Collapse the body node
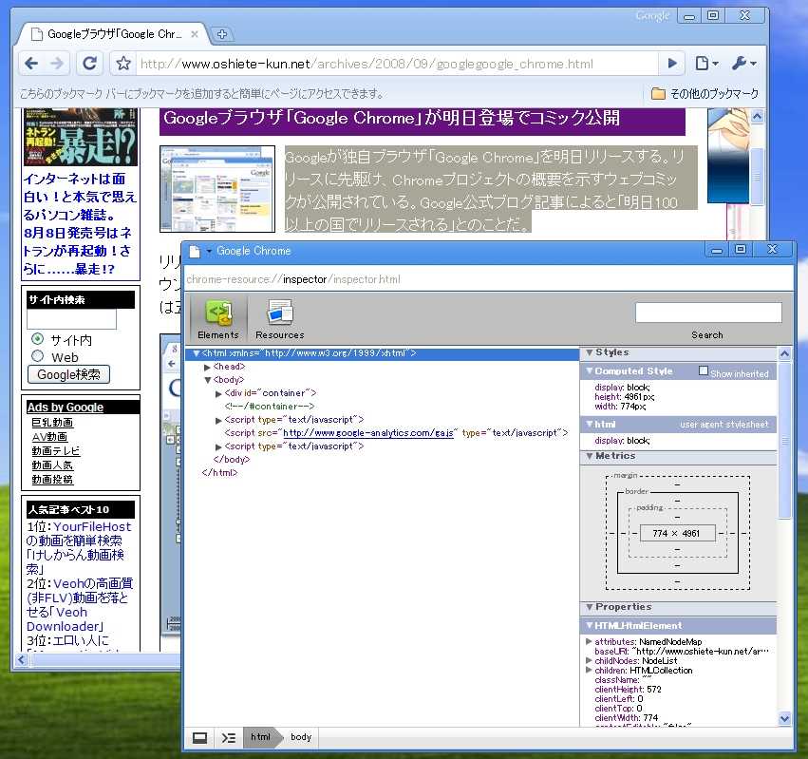This screenshot has height=759, width=808. point(208,380)
